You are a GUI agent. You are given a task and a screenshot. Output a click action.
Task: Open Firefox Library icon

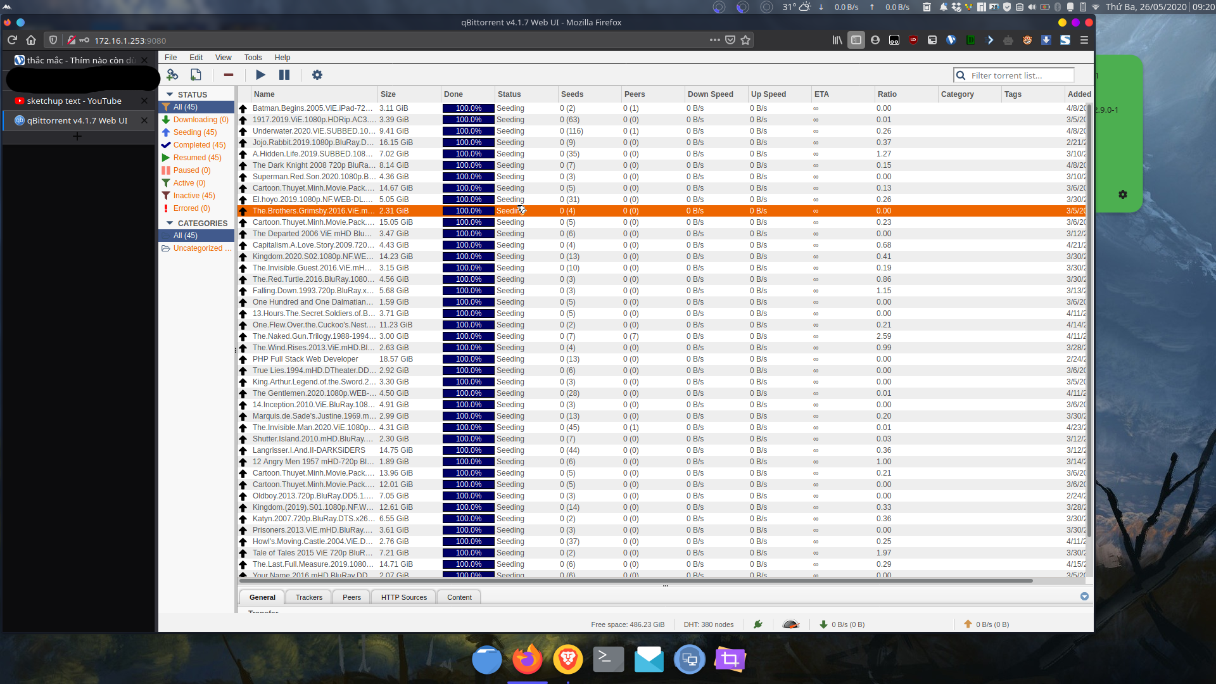coord(837,40)
